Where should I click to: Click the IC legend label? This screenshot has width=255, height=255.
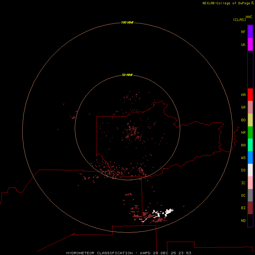[x=243, y=183]
